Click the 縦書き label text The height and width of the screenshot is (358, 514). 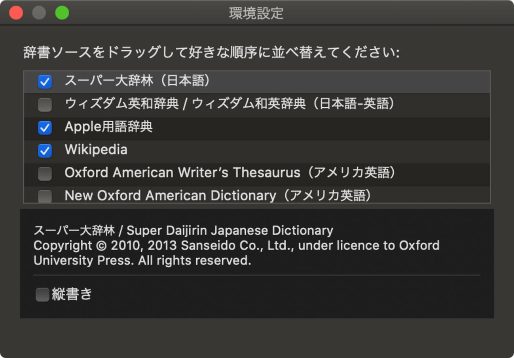click(72, 295)
